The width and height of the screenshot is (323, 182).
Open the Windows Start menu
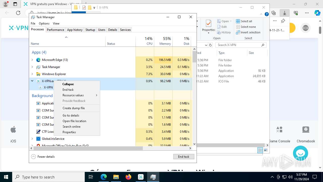[x=6, y=177]
